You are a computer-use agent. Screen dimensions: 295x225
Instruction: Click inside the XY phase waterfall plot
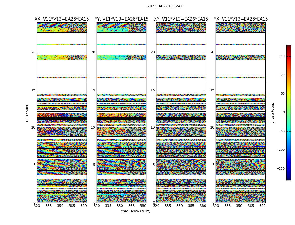181,112
